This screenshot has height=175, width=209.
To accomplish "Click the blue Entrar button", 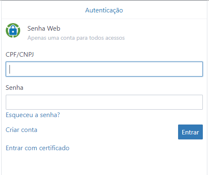I will tap(190, 132).
